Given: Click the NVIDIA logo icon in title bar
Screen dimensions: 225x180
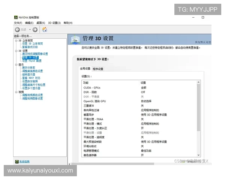Looking at the screenshot, I should [16, 17].
